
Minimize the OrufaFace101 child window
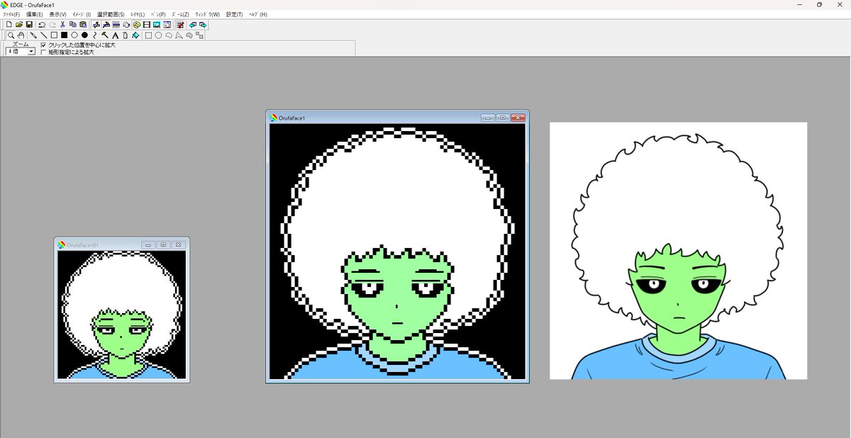(x=149, y=245)
